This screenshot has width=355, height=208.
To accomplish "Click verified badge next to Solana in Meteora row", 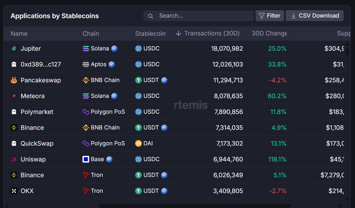I will click(114, 96).
